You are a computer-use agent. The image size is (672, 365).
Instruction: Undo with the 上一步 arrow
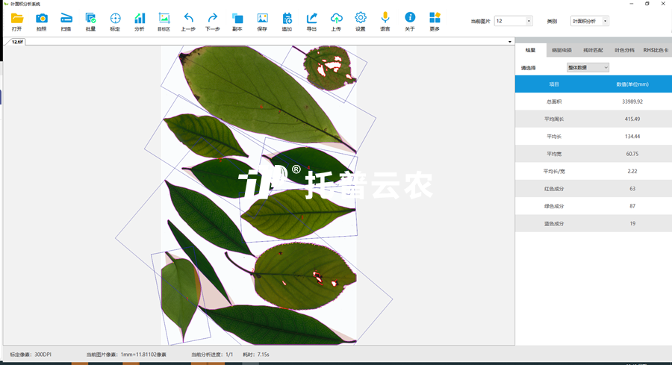[x=188, y=20]
